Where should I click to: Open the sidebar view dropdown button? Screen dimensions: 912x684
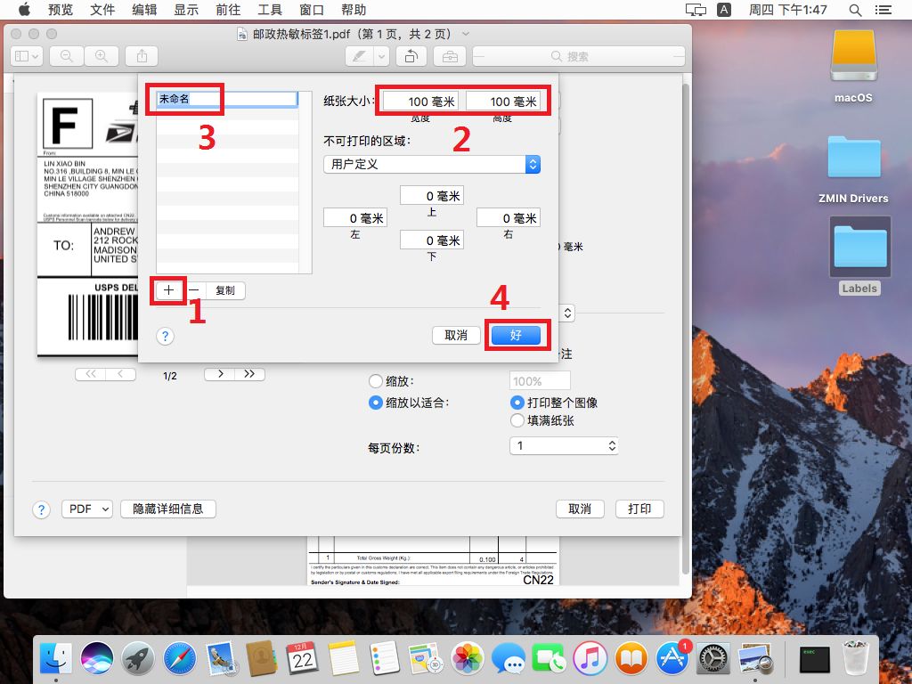[x=27, y=56]
